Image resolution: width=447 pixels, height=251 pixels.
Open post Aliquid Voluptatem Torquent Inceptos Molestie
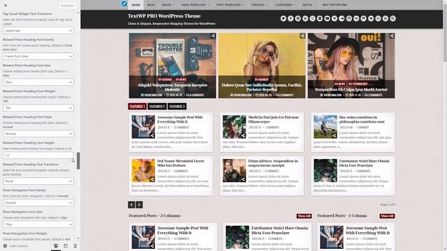pyautogui.click(x=173, y=87)
